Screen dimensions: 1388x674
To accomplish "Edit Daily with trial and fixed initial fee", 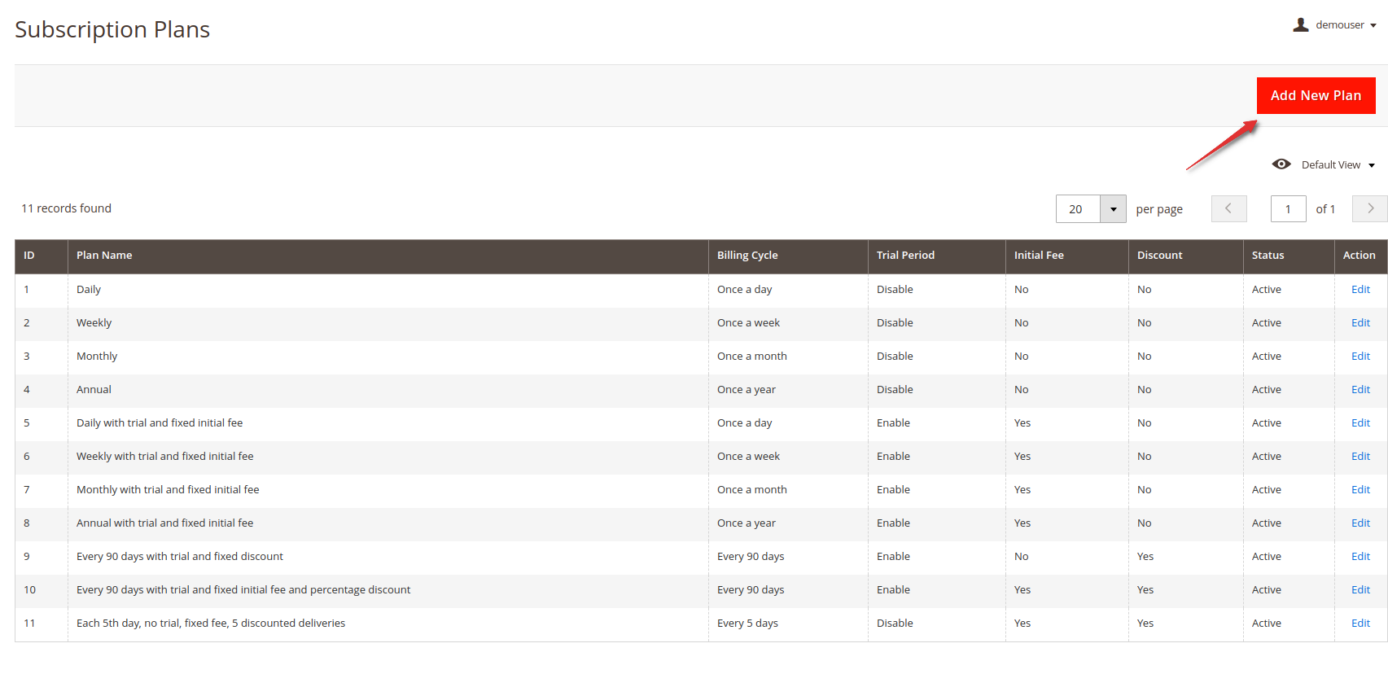I will [1360, 423].
